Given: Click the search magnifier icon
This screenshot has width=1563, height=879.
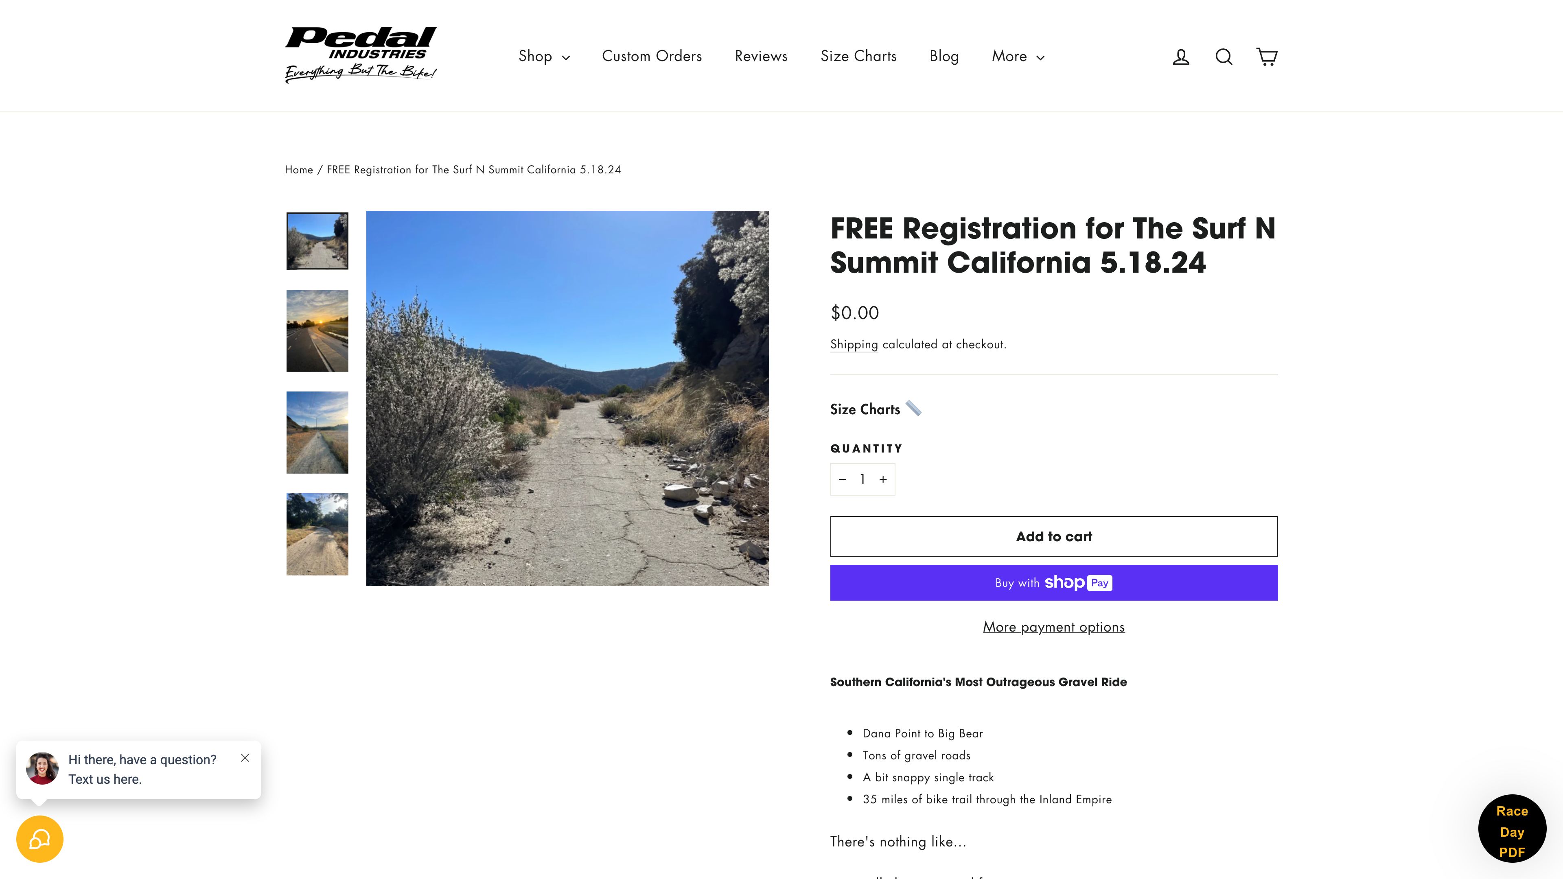Looking at the screenshot, I should (1224, 57).
